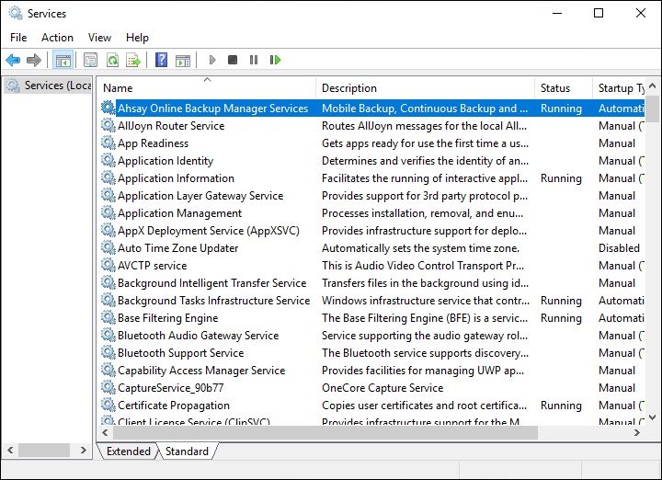Sort list by Description column header
The image size is (662, 480).
[x=349, y=88]
